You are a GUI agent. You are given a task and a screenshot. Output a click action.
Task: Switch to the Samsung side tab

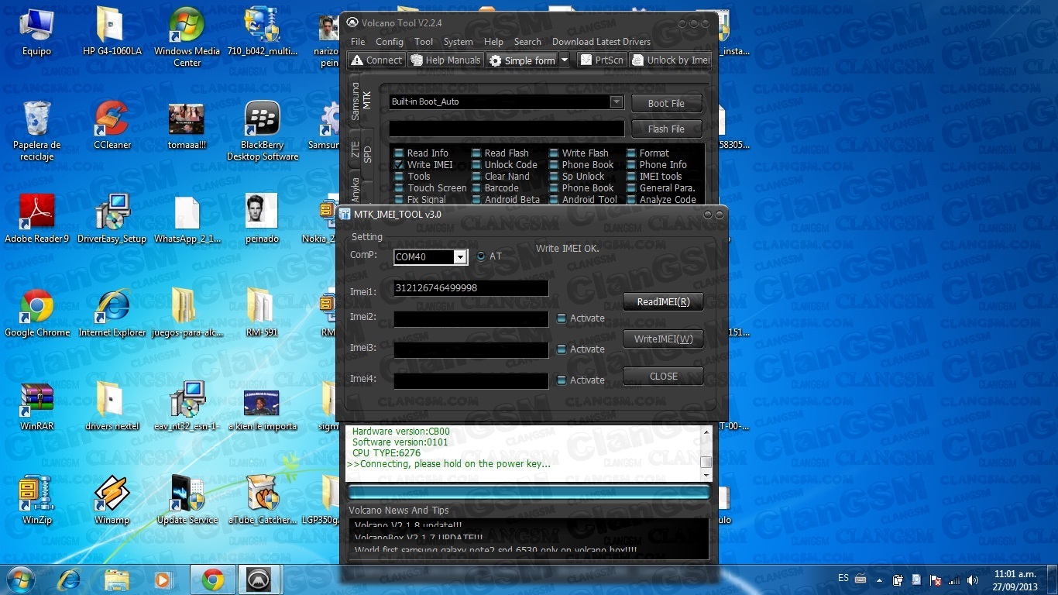click(x=356, y=101)
